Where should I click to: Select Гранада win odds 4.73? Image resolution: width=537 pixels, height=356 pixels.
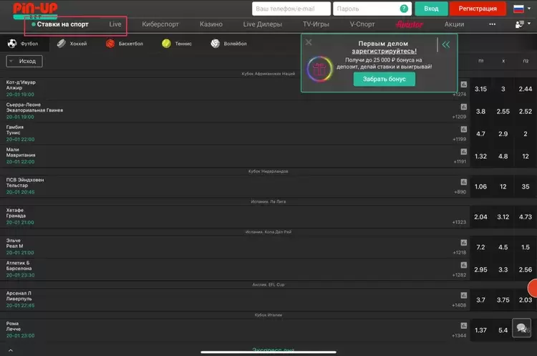tap(526, 217)
